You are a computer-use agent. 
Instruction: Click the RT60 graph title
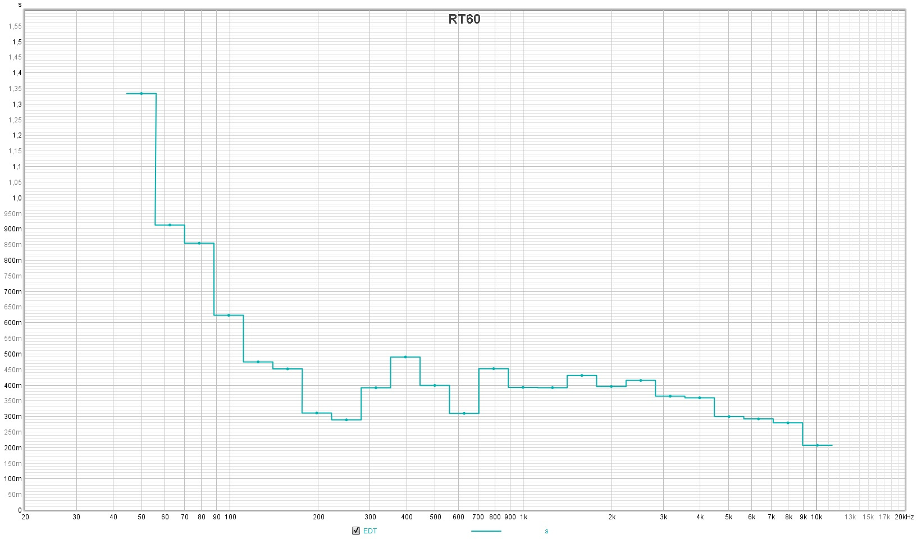(464, 19)
